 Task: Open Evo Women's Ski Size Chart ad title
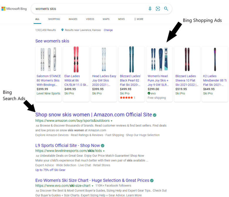(x=92, y=180)
